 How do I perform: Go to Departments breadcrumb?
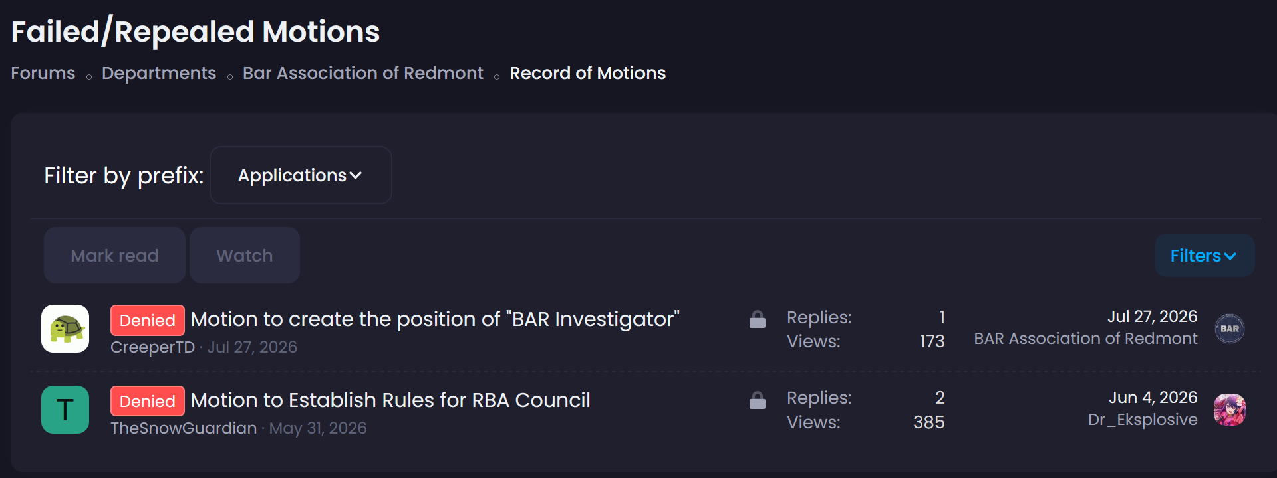point(159,73)
